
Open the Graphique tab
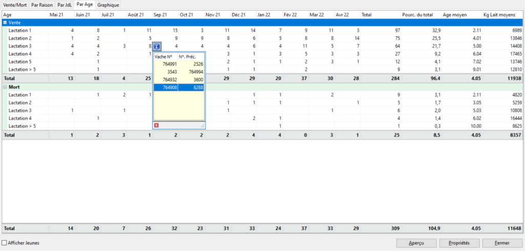click(x=108, y=5)
